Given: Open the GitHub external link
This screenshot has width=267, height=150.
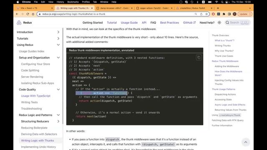Looking at the screenshot, I should click(189, 22).
